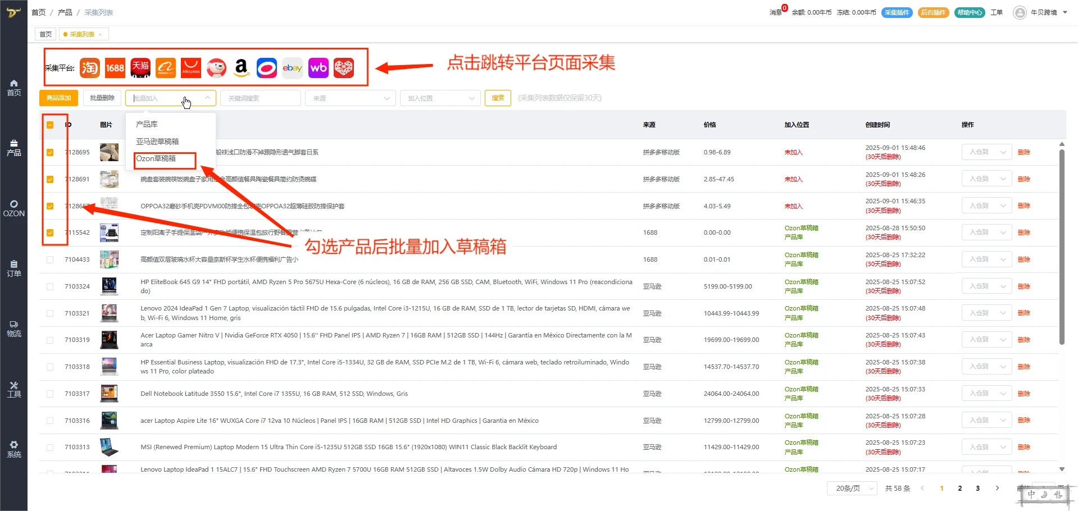Go to page 2 of the list

pyautogui.click(x=959, y=488)
